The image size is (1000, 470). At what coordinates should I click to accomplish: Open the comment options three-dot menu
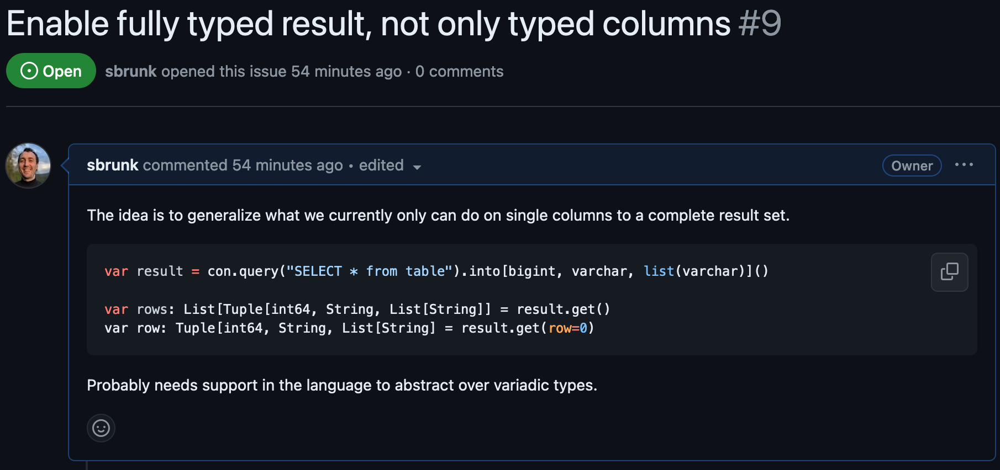coord(964,165)
